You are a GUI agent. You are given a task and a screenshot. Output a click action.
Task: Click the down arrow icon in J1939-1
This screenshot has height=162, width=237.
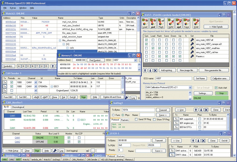point(198,141)
